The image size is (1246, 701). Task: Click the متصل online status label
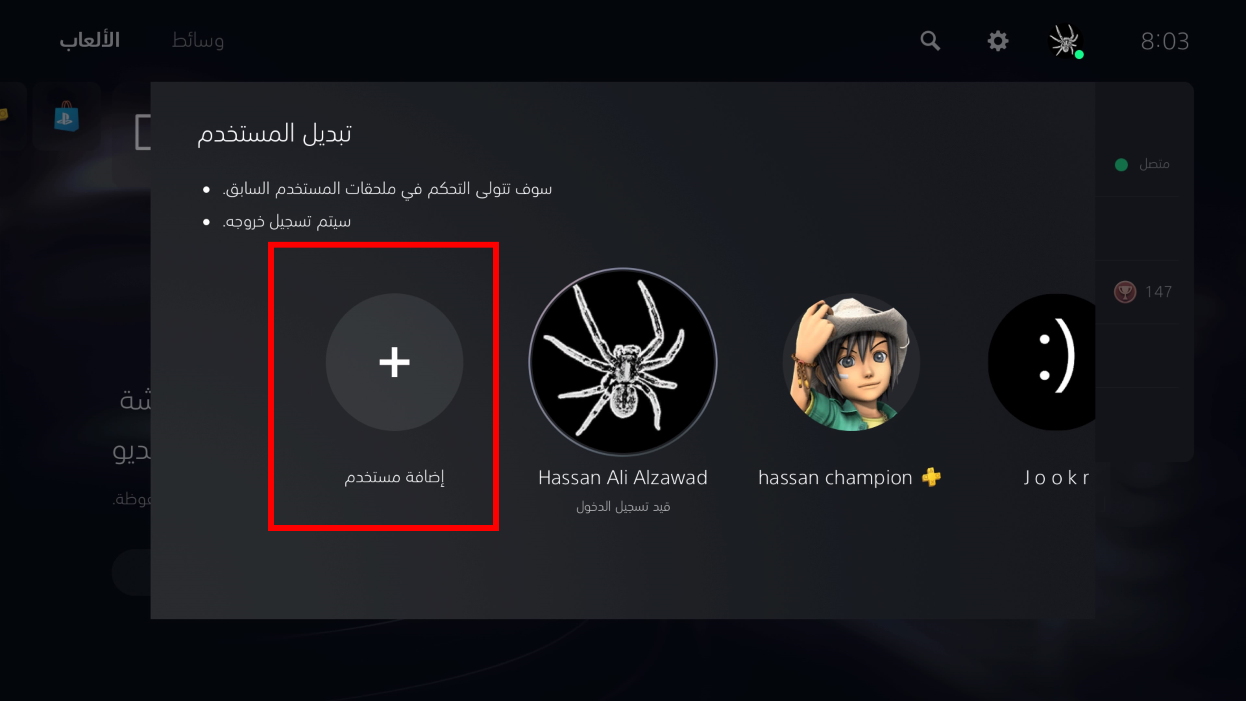(x=1154, y=165)
